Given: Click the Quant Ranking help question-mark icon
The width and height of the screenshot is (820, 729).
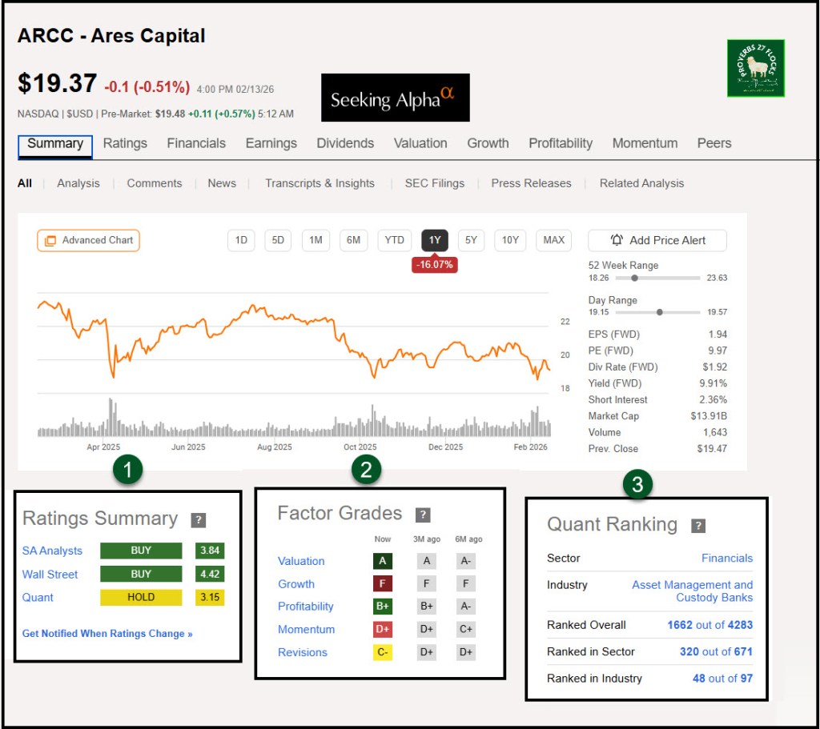Looking at the screenshot, I should 698,526.
